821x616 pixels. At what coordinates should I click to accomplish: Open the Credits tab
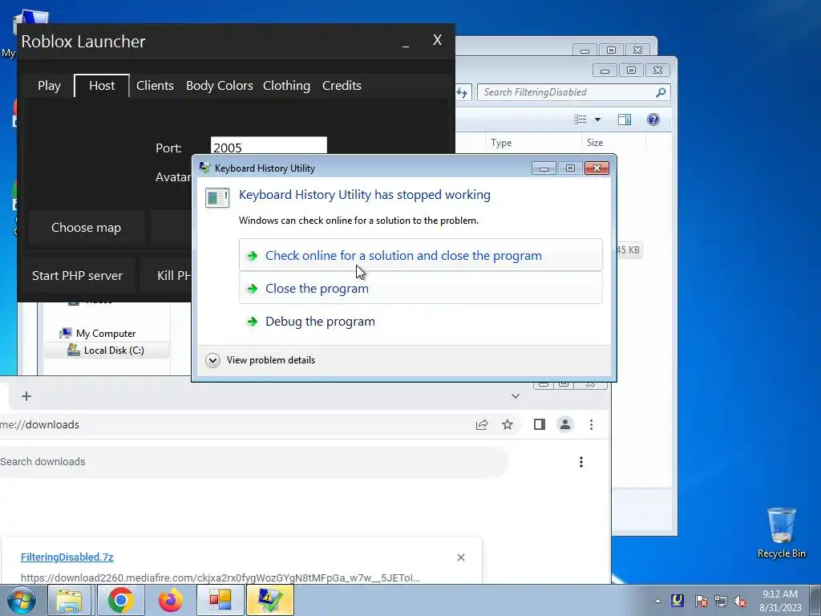pyautogui.click(x=342, y=85)
